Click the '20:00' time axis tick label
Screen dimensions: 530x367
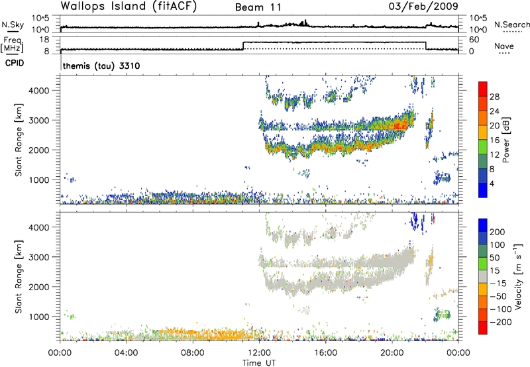click(x=392, y=353)
